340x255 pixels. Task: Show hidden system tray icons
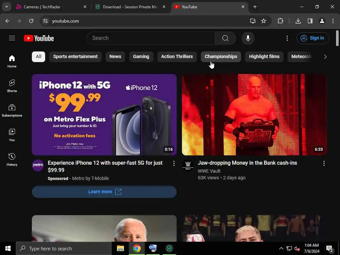point(281,248)
